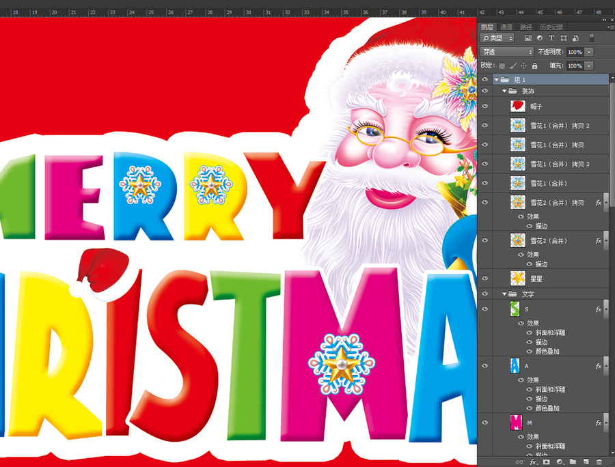615x467 pixels.
Task: Open the fx layer style menu at panel bottom
Action: 533,462
